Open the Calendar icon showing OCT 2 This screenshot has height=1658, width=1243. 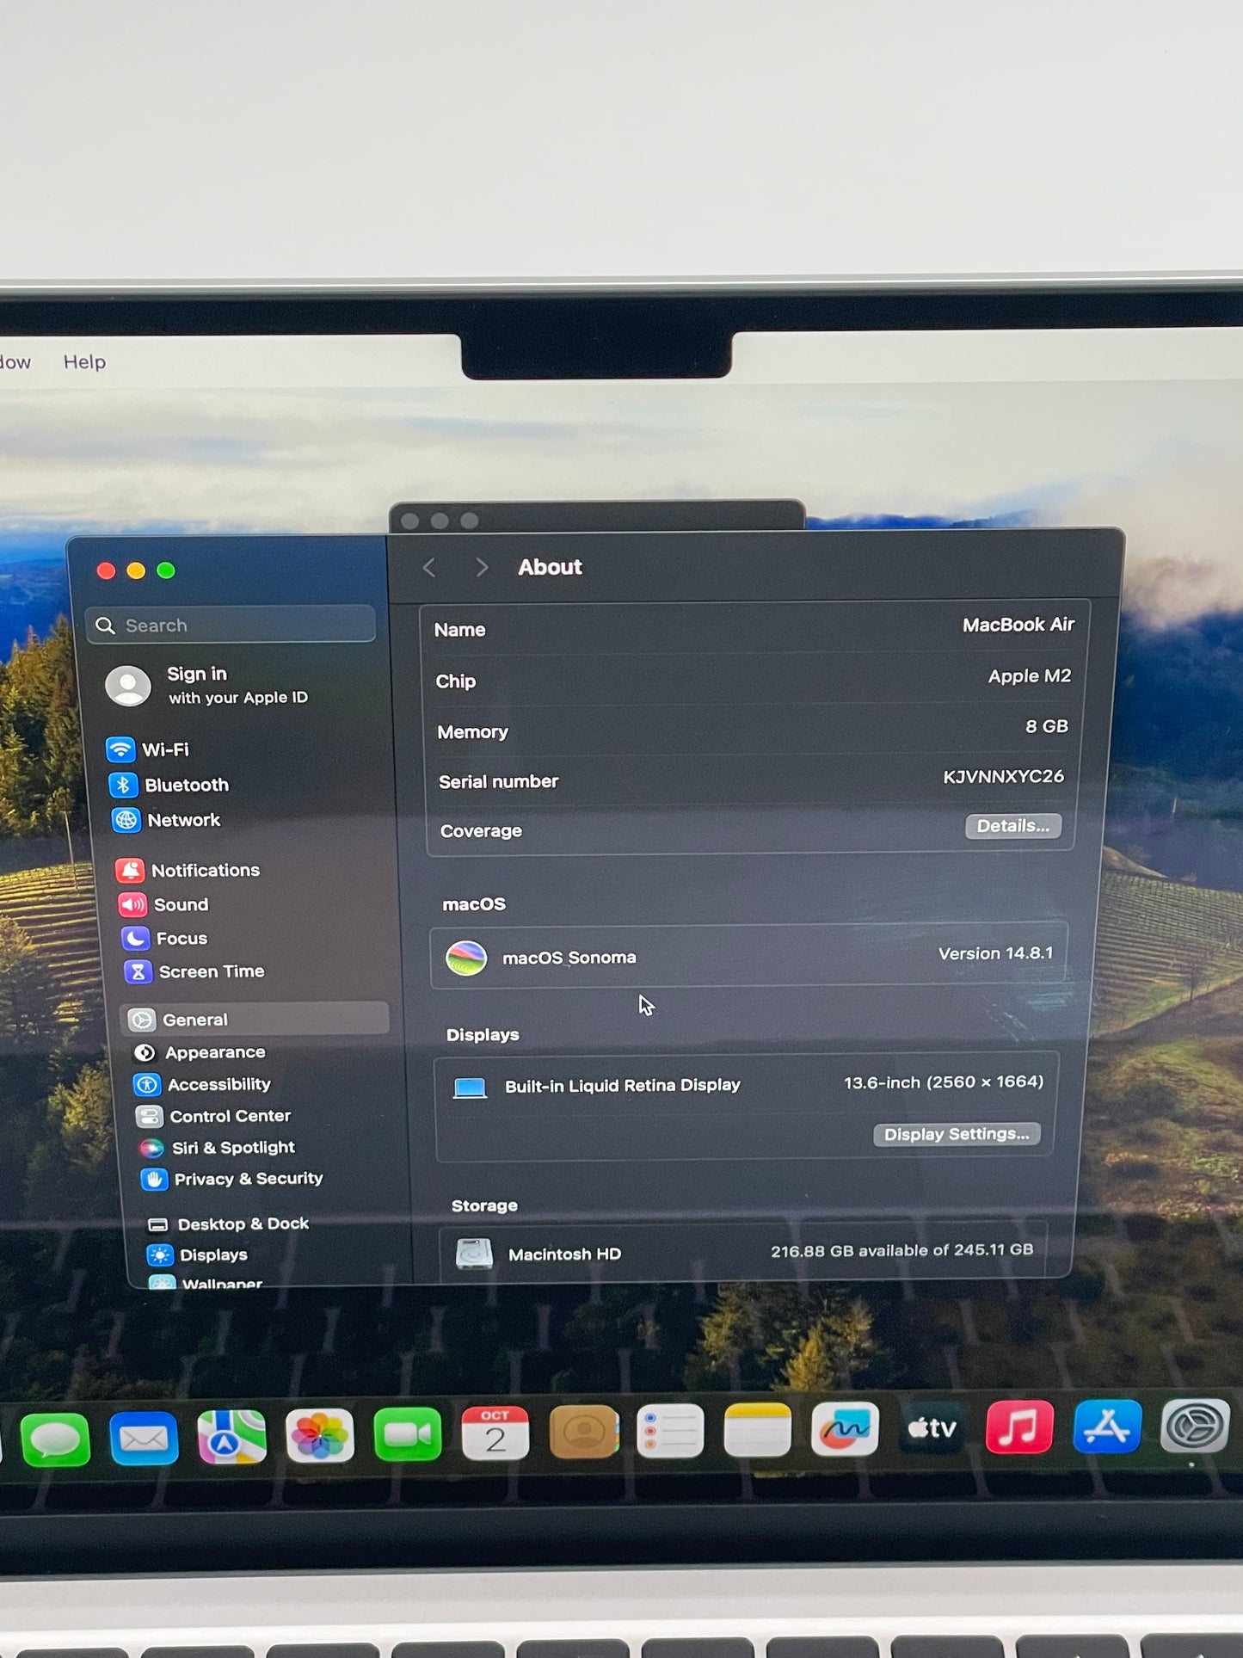click(x=495, y=1433)
